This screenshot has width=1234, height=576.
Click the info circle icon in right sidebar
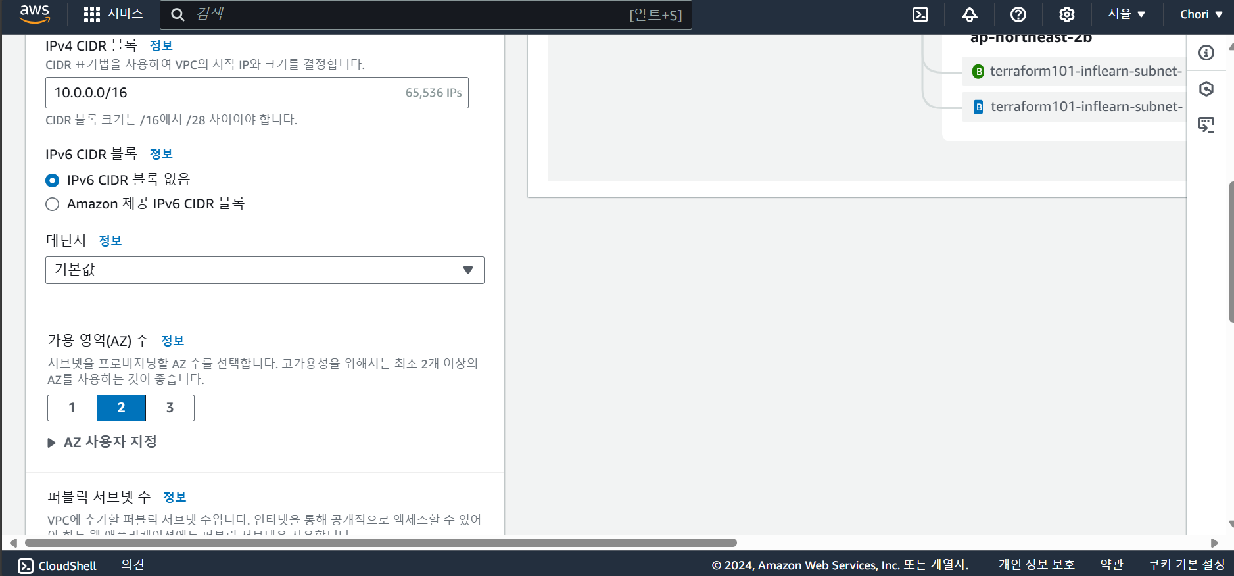point(1206,53)
